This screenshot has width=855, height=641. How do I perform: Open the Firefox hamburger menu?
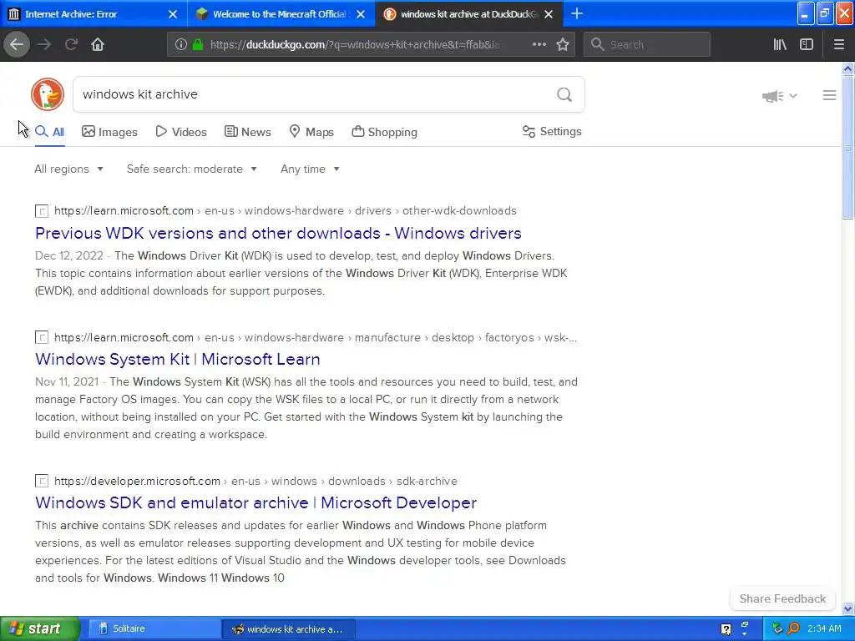(x=838, y=44)
